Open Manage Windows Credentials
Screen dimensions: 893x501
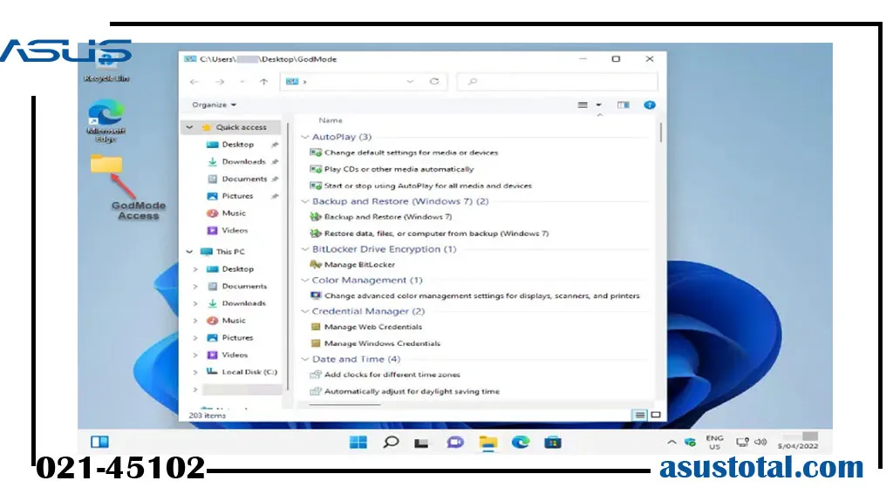(x=382, y=343)
